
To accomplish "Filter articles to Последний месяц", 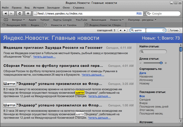I will click(151, 114).
